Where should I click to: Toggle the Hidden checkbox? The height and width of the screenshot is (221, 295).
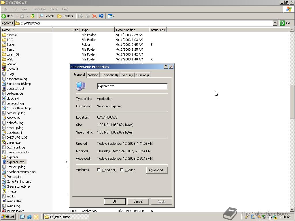[x=122, y=170]
